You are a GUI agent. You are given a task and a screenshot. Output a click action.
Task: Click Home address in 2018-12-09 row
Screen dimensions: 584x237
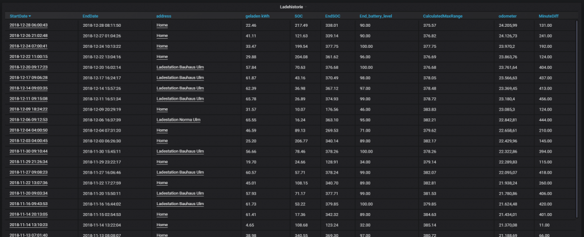162,109
